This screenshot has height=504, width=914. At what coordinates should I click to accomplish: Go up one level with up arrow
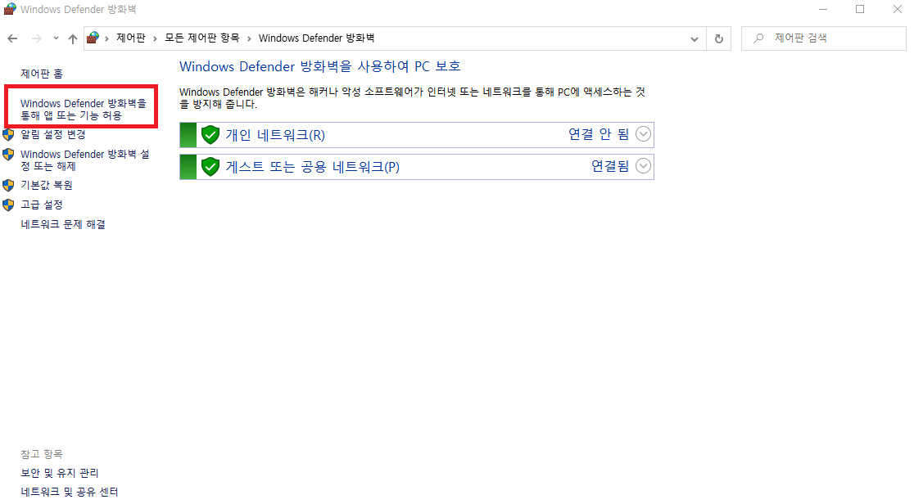pyautogui.click(x=72, y=38)
